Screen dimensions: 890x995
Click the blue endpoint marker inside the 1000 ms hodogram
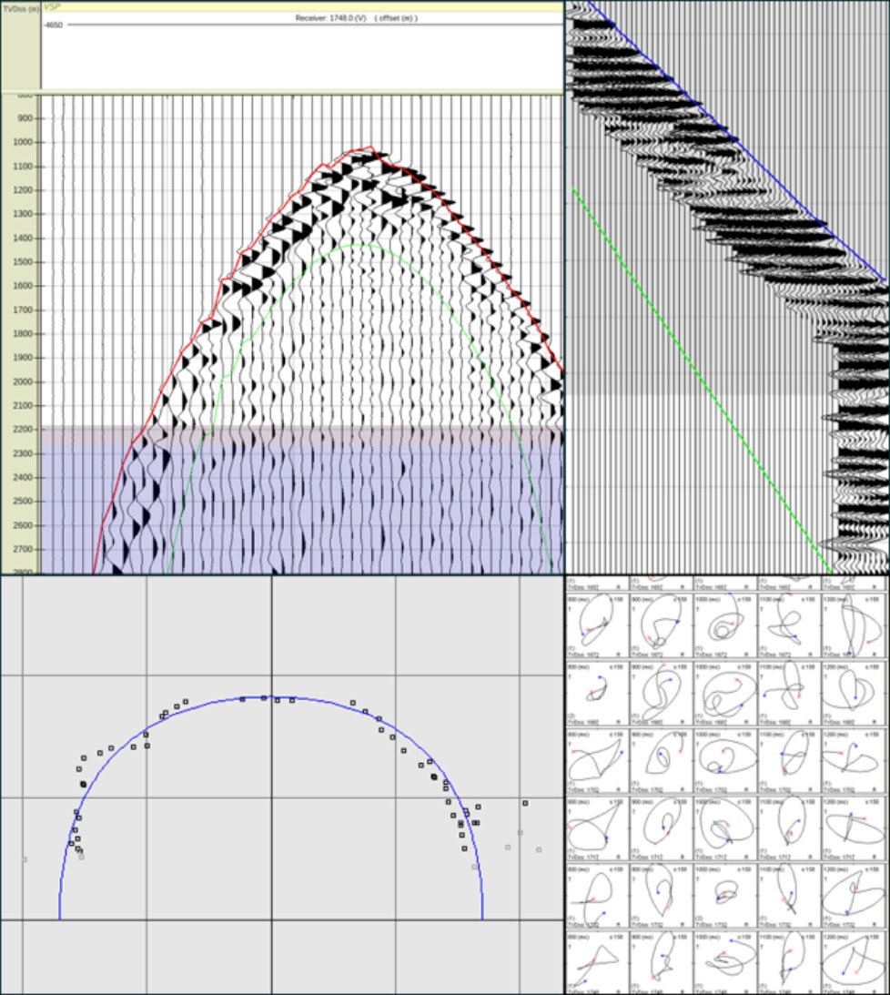click(x=741, y=706)
